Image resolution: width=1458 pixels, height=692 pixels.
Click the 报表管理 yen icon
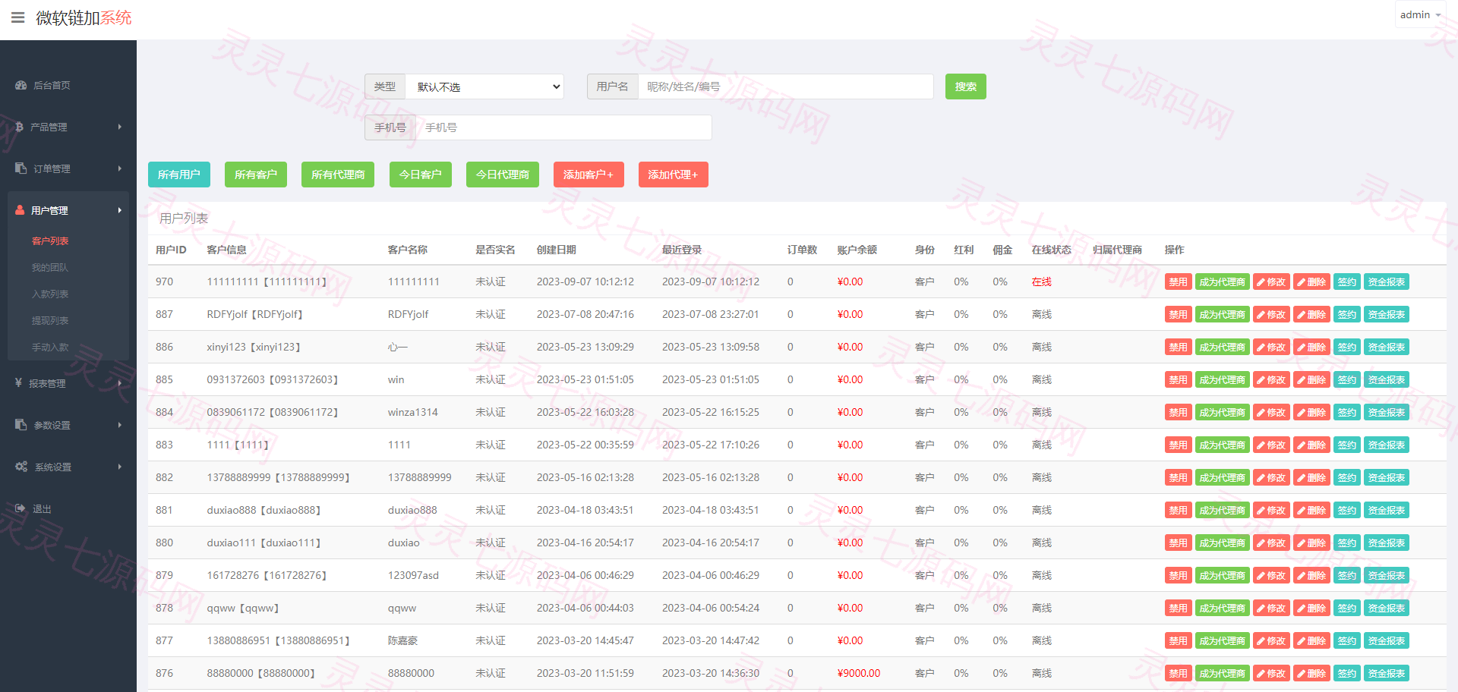[x=18, y=383]
